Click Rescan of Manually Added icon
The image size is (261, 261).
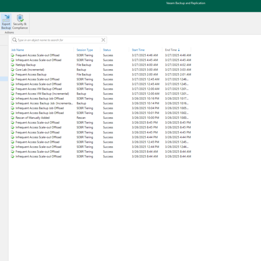pyautogui.click(x=12, y=118)
